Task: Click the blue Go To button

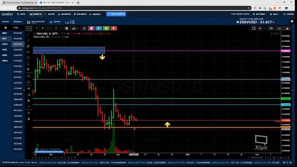Action: [116, 14]
